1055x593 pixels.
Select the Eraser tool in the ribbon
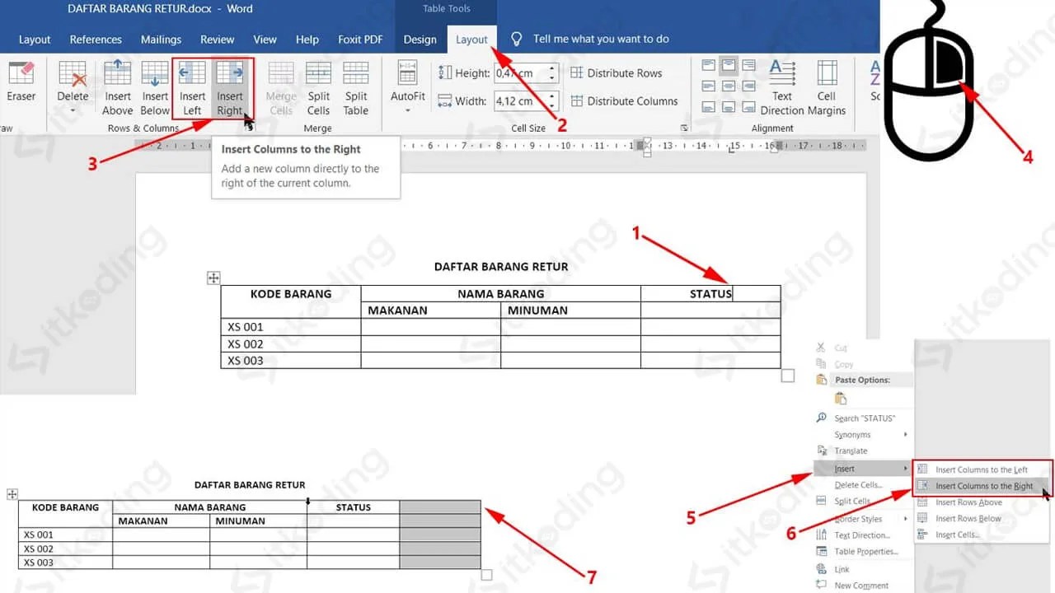(x=20, y=82)
